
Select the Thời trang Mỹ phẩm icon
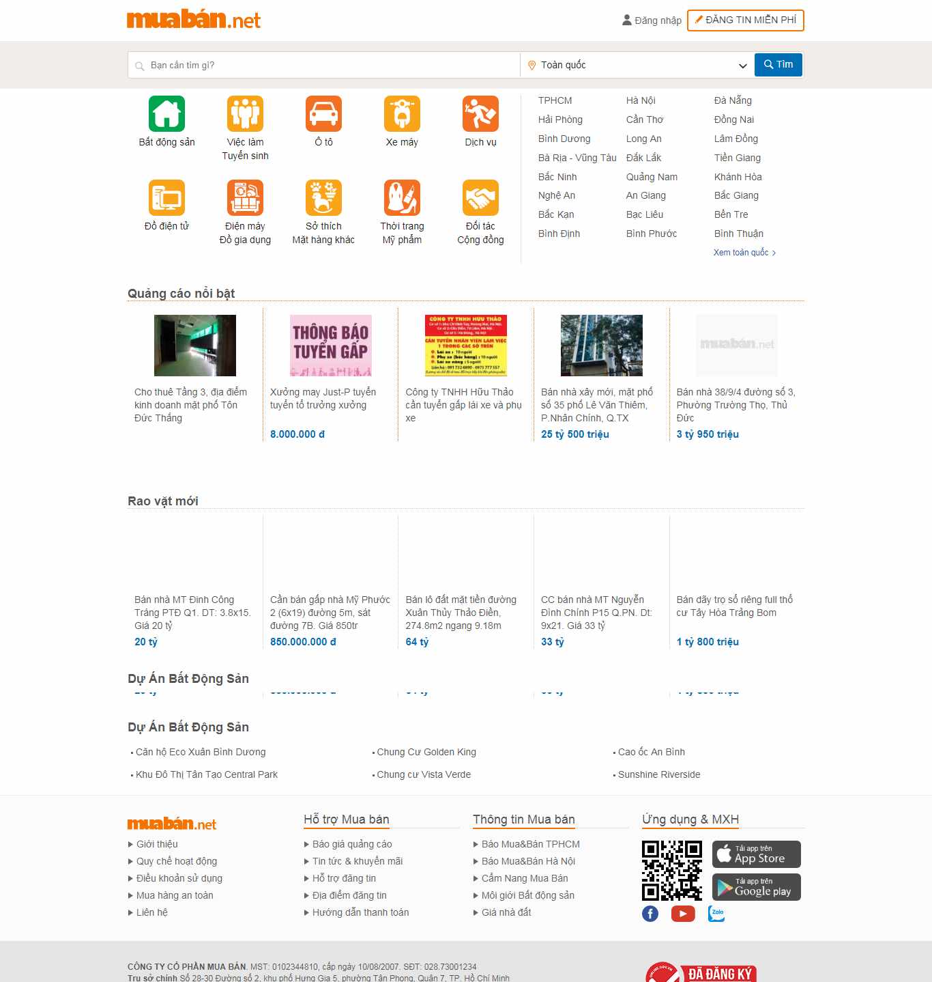click(403, 198)
